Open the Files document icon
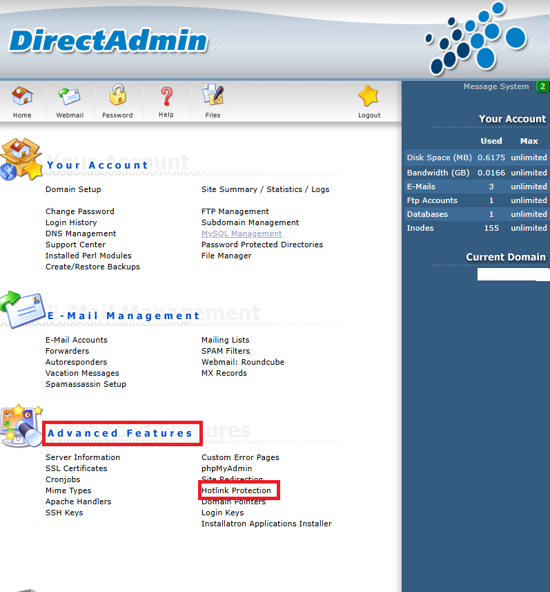The image size is (550, 592). [213, 95]
